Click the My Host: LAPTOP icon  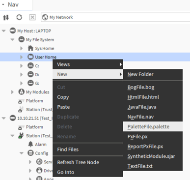[x=13, y=30]
